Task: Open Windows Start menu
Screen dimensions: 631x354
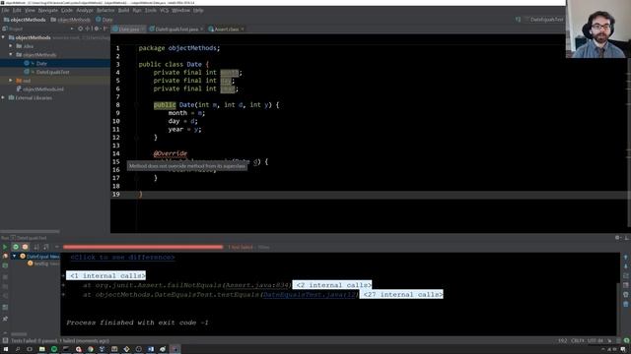Action: 6,349
